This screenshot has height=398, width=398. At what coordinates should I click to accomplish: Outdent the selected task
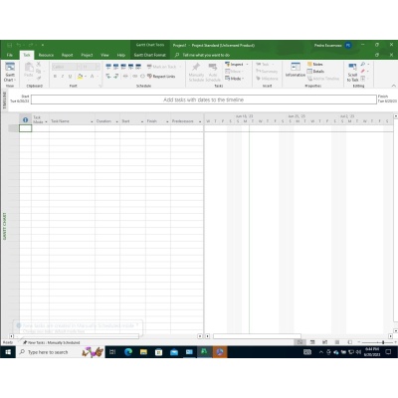108,77
